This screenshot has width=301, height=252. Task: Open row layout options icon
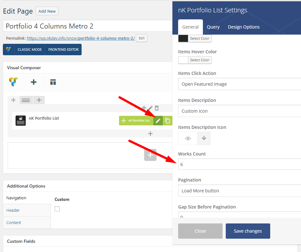point(26,100)
